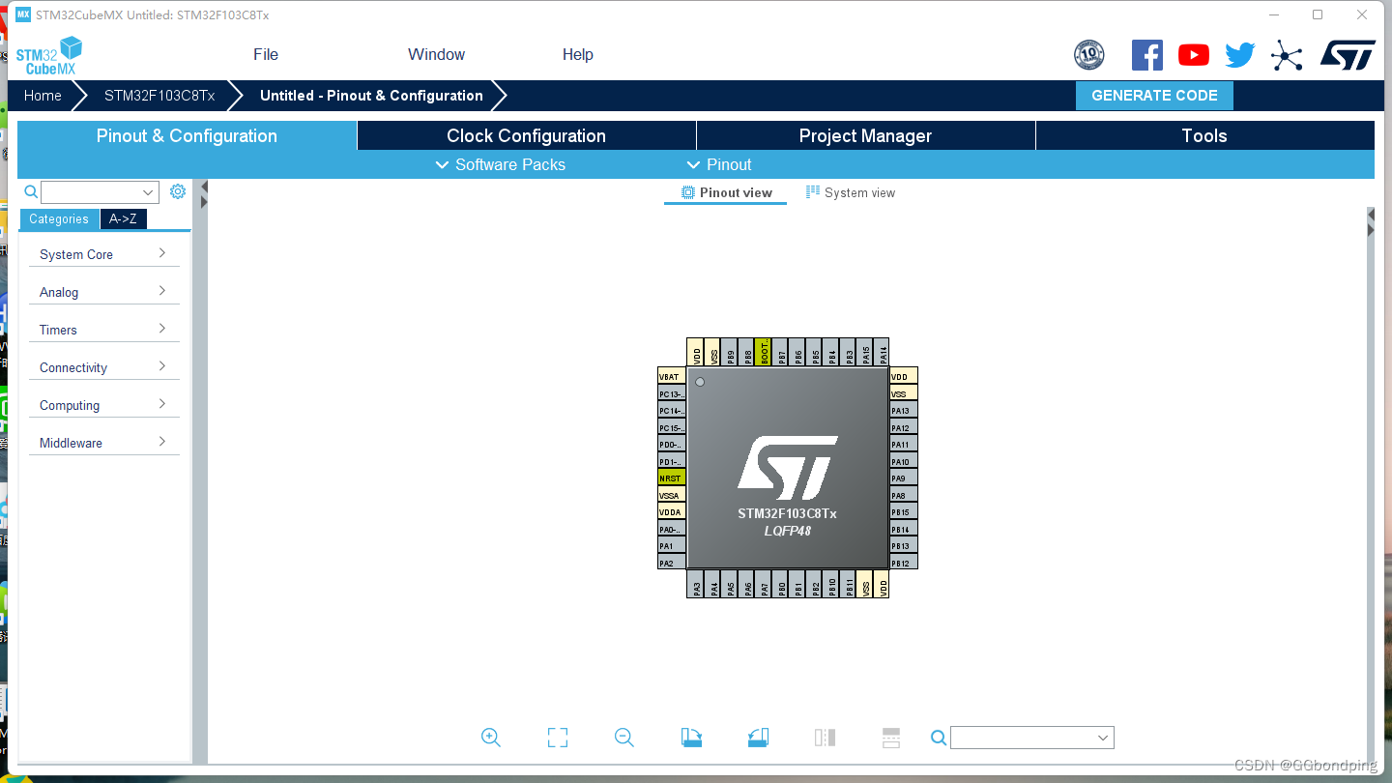The width and height of the screenshot is (1392, 783).
Task: Open the Pinout dropdown menu
Action: (719, 164)
